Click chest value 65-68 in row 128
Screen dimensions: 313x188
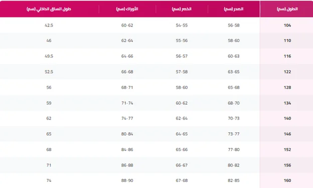point(234,87)
